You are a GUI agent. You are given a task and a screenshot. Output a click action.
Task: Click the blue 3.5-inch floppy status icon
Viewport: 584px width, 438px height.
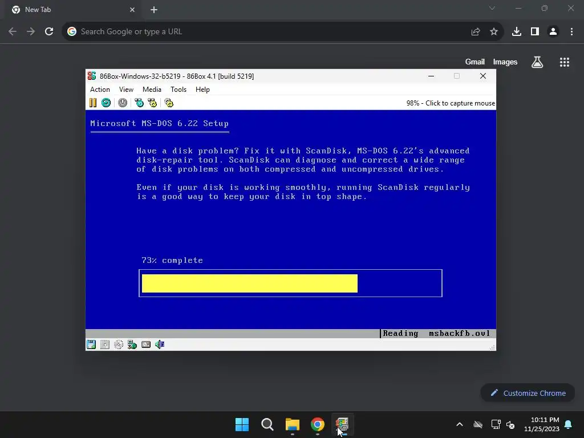[91, 344]
